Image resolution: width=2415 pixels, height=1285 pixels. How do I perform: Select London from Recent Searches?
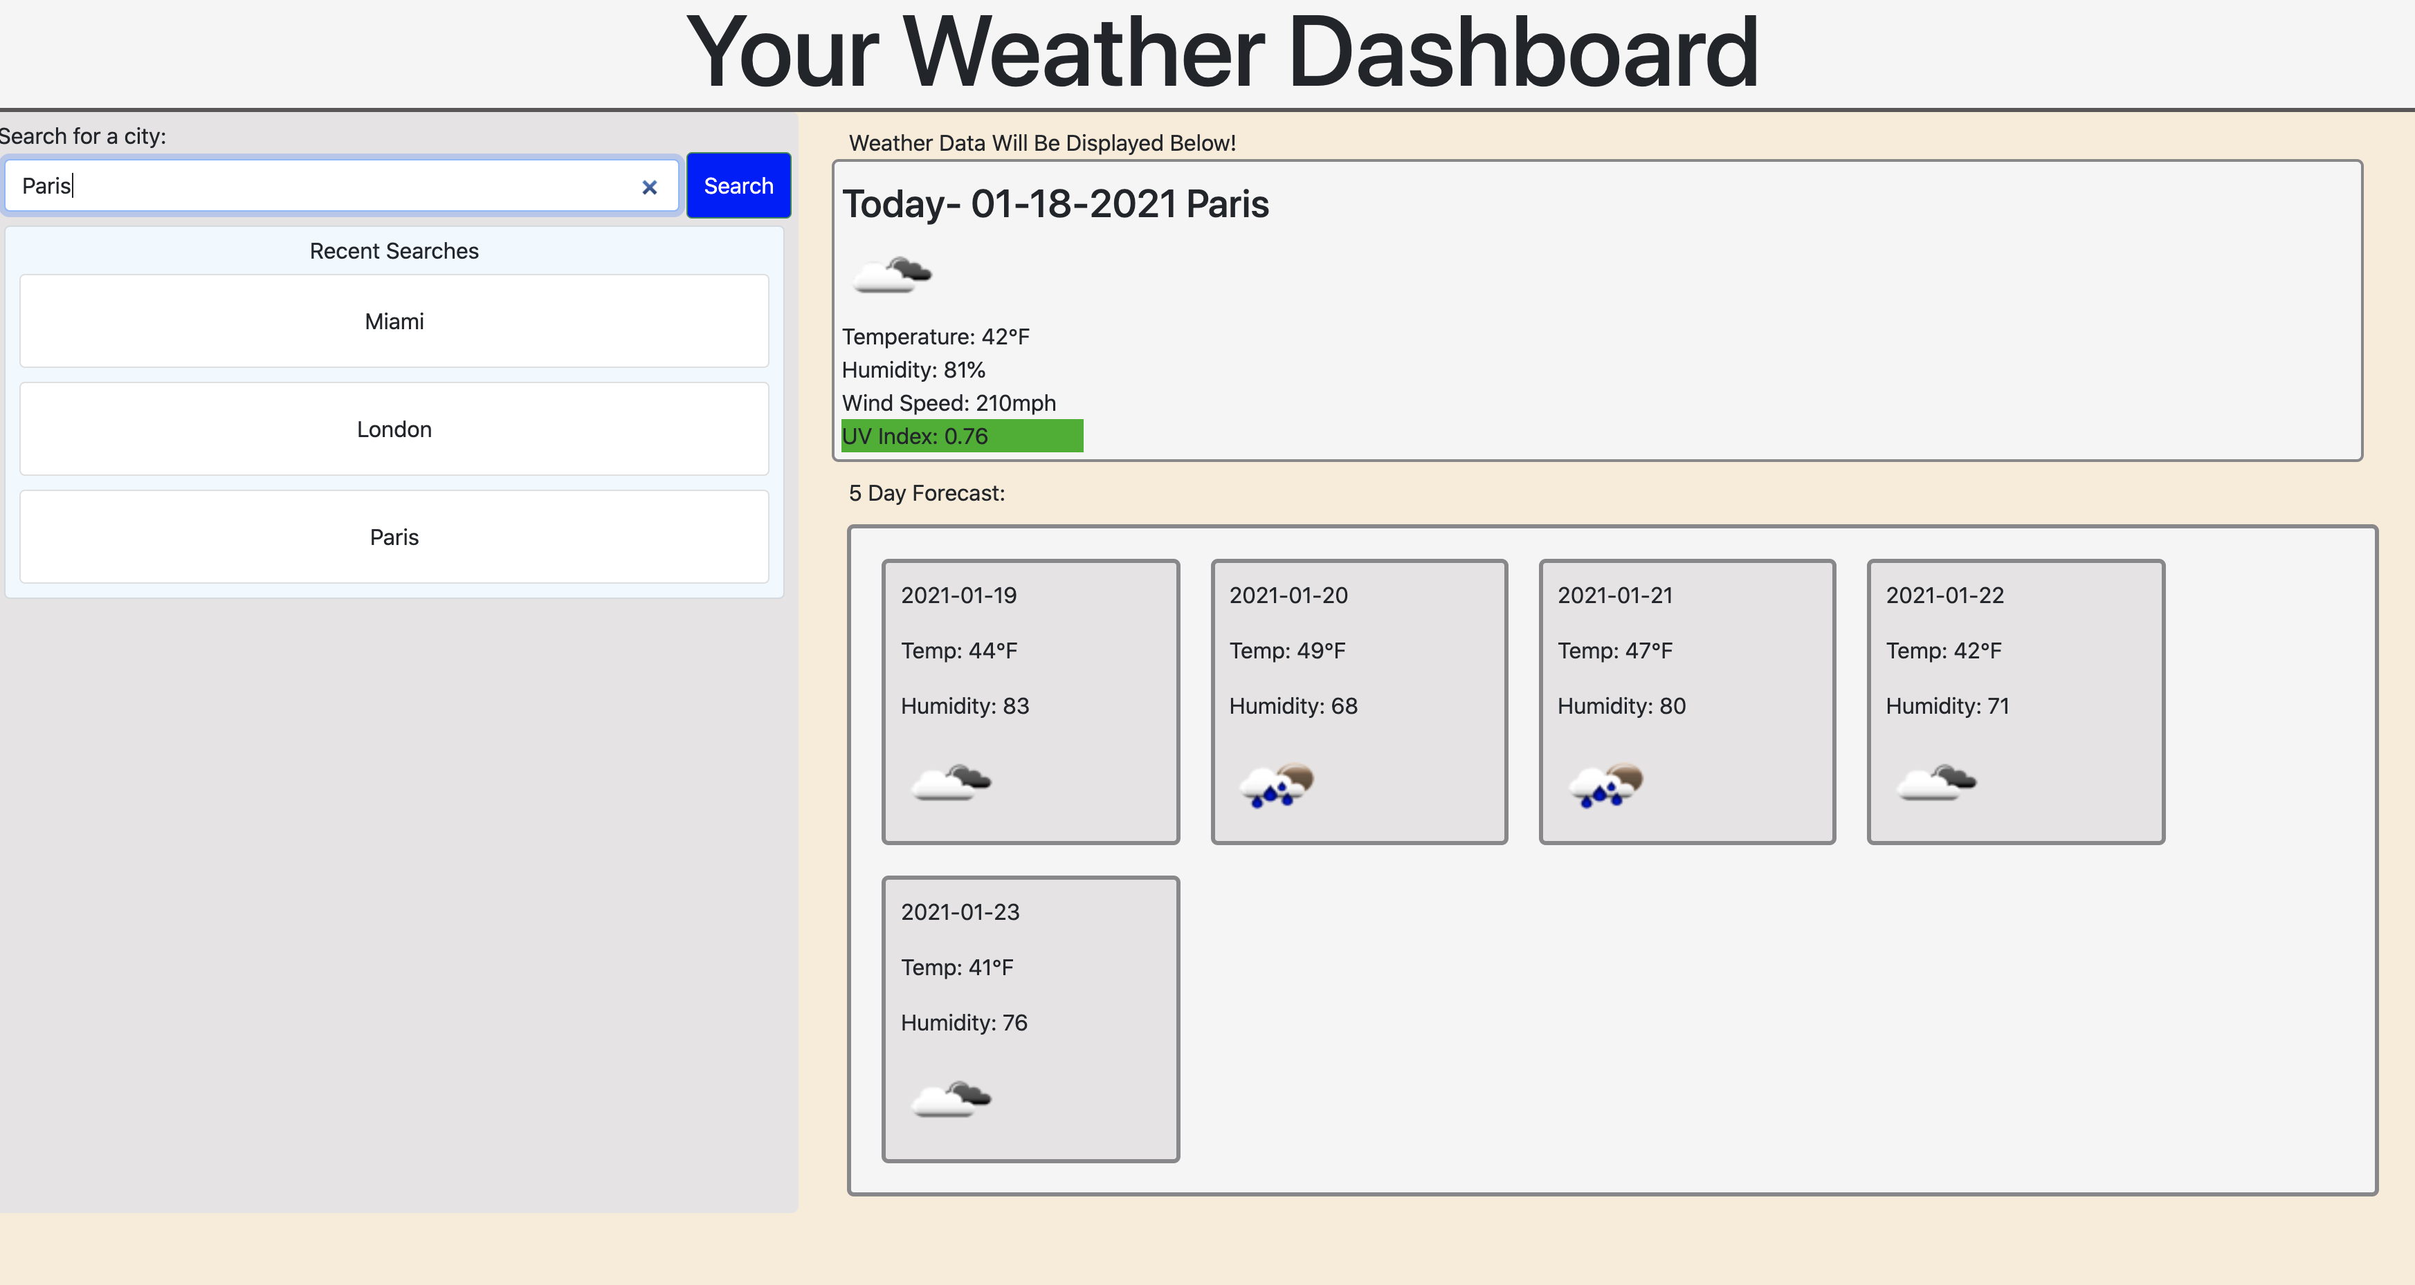tap(394, 429)
